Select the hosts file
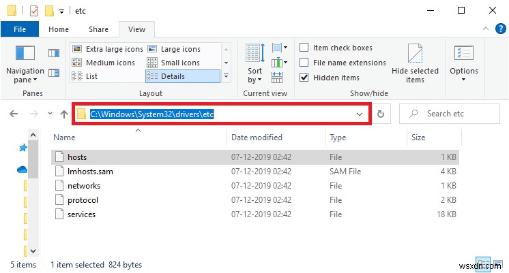 click(254, 157)
